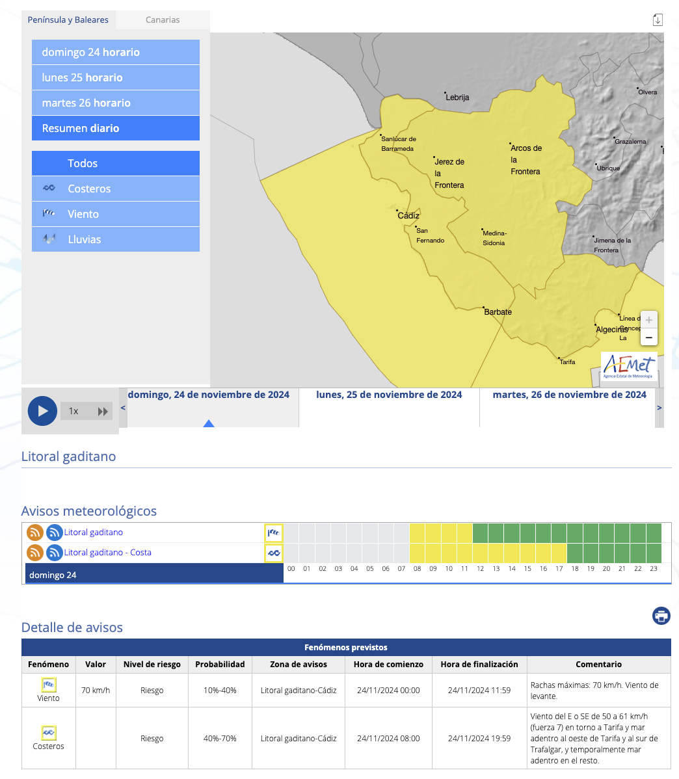Click Tarifa label on the map
This screenshot has height=779, width=679.
click(567, 362)
